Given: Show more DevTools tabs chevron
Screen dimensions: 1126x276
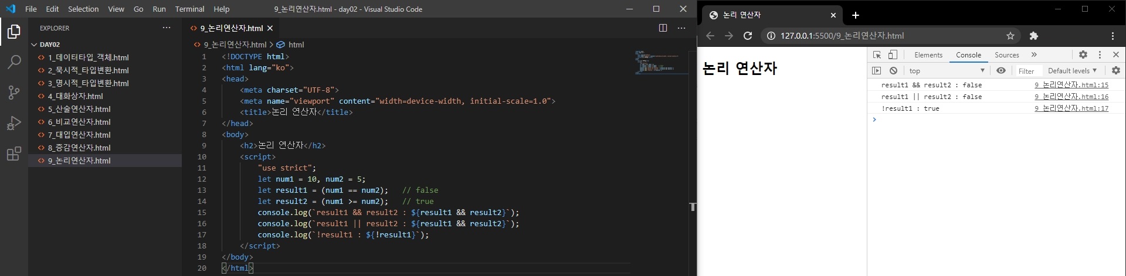Looking at the screenshot, I should point(1034,54).
